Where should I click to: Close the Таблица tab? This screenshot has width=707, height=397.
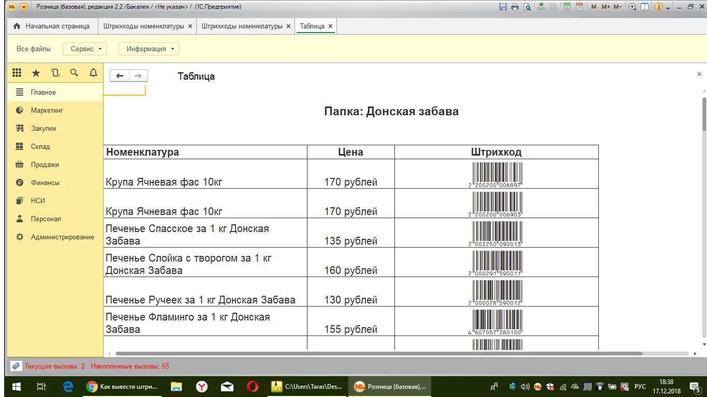tap(330, 26)
